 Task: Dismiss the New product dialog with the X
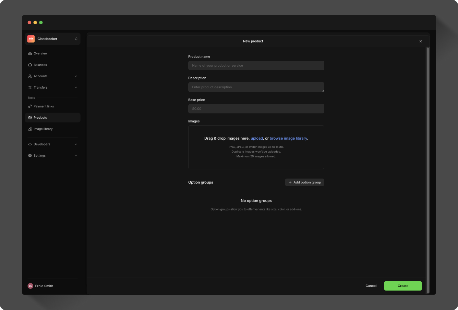click(421, 41)
